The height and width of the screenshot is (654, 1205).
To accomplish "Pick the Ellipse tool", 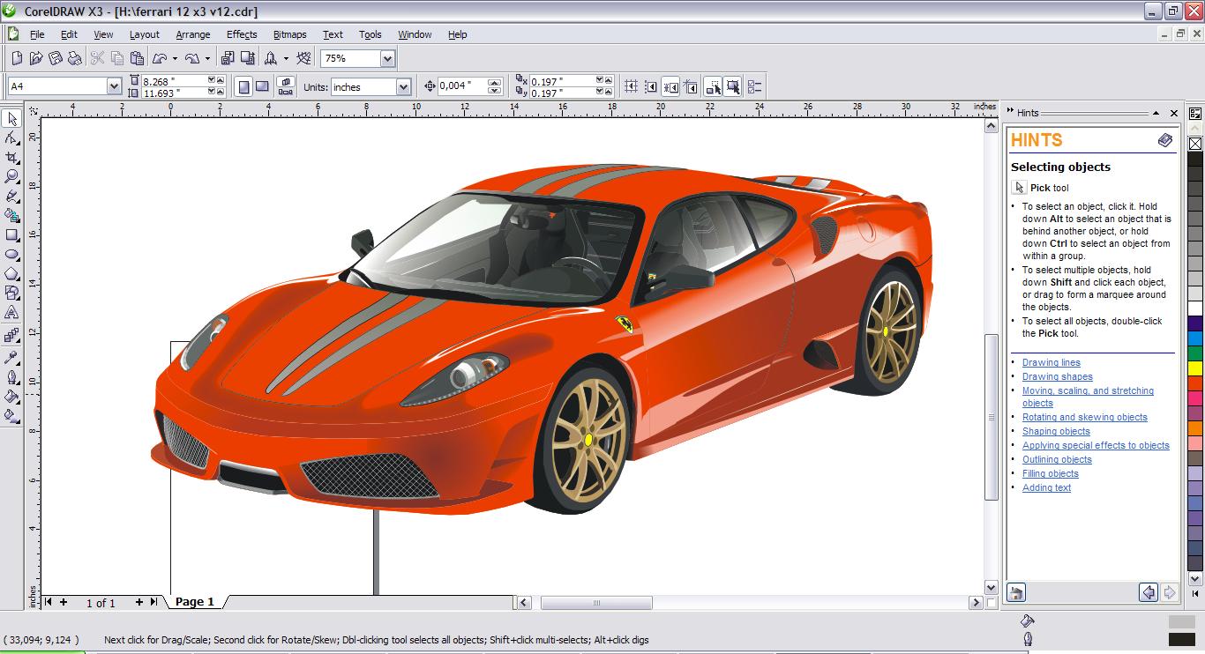I will coord(12,255).
